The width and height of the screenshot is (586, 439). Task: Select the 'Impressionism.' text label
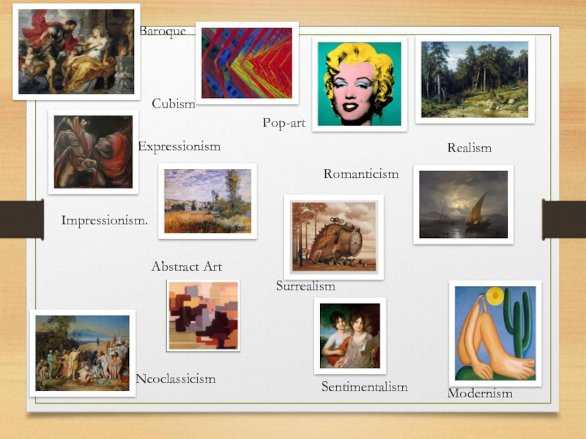click(105, 220)
